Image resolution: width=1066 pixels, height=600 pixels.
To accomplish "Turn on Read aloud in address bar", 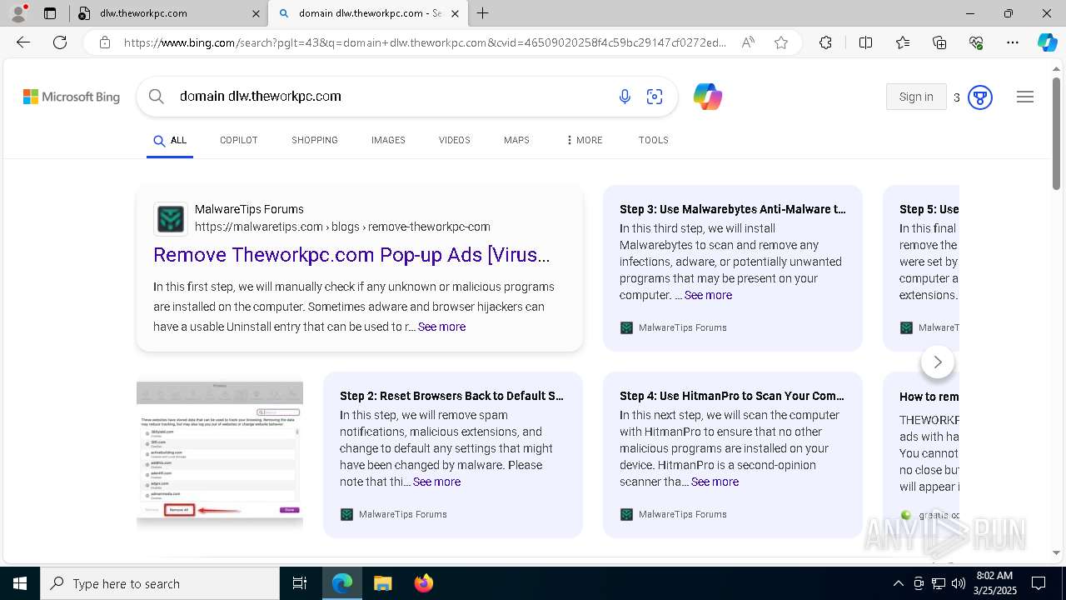I will (748, 42).
